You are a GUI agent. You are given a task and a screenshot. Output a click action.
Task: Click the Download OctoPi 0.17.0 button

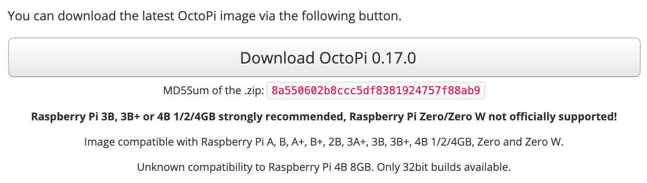pos(323,58)
